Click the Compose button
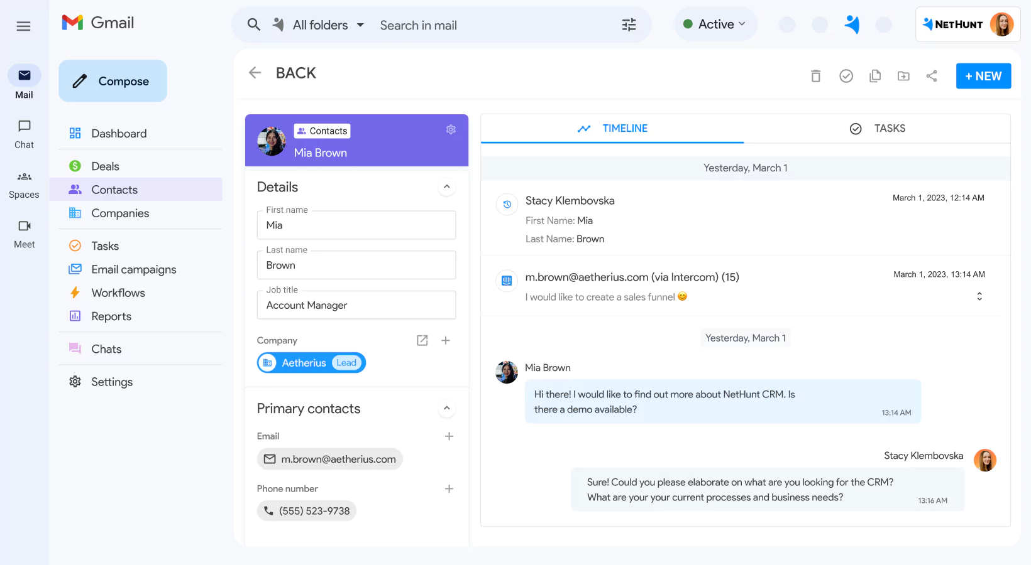The image size is (1031, 565). click(x=113, y=80)
